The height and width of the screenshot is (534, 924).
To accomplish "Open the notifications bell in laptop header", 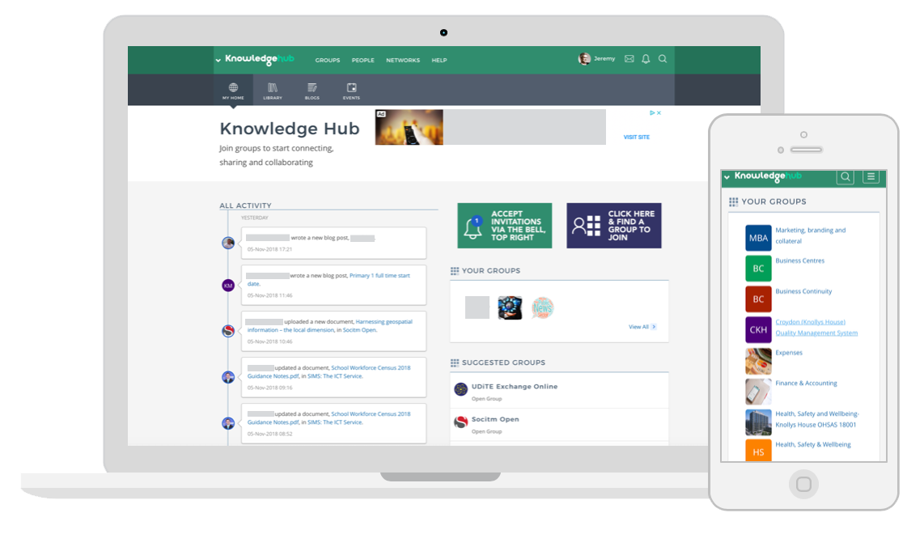I will point(646,59).
